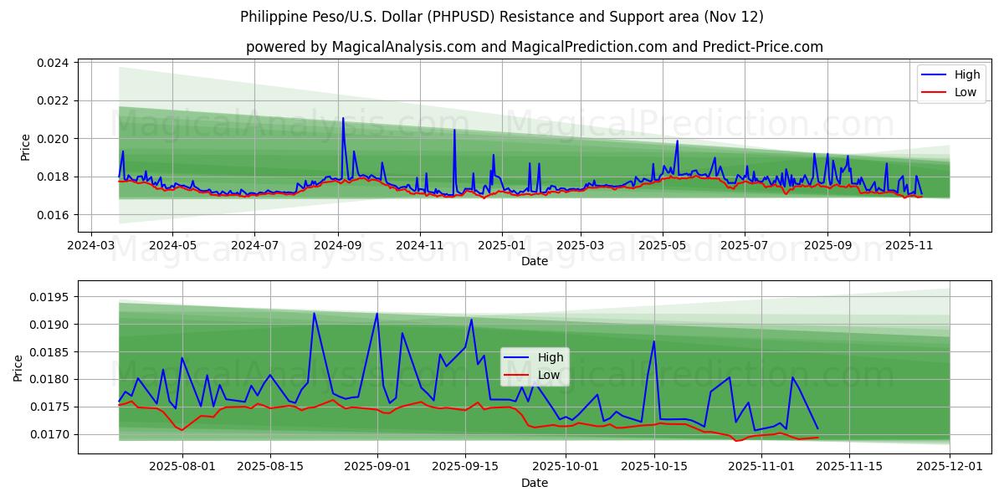Expand the top chart legend box
The width and height of the screenshot is (1004, 502).
950,83
